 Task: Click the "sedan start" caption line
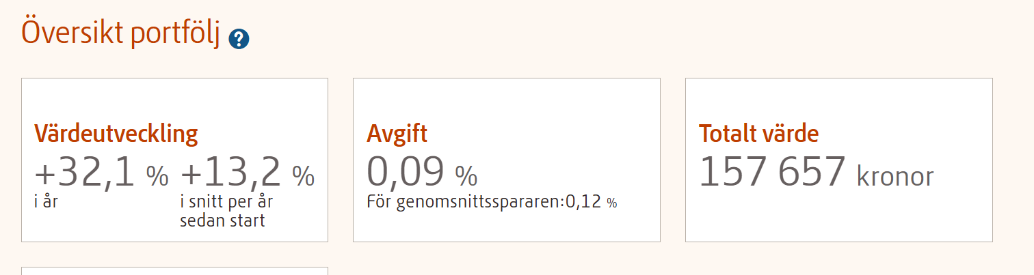[x=222, y=220]
